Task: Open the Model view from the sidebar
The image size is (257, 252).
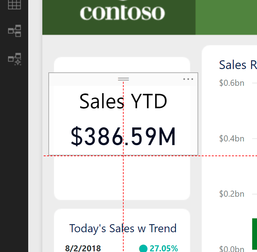Action: click(14, 31)
